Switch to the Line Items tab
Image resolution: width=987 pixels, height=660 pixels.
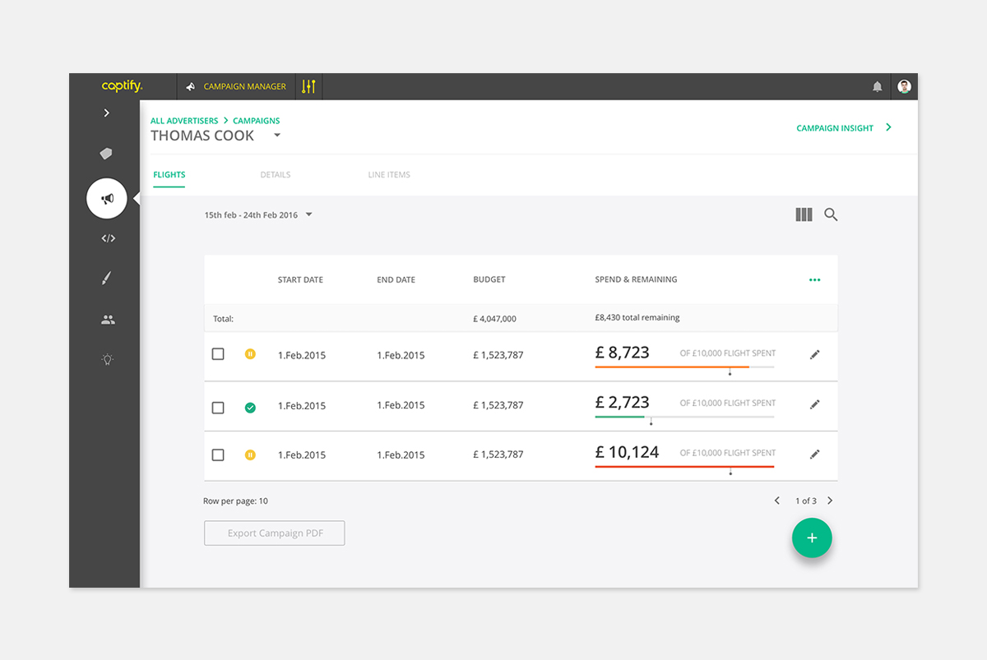(x=389, y=174)
